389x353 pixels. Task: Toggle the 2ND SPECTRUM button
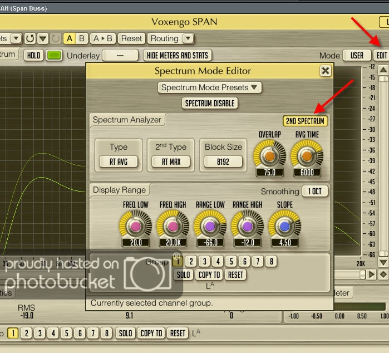click(x=305, y=121)
